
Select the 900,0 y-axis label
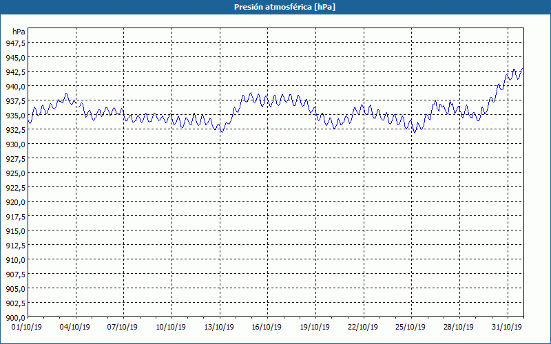click(15, 317)
